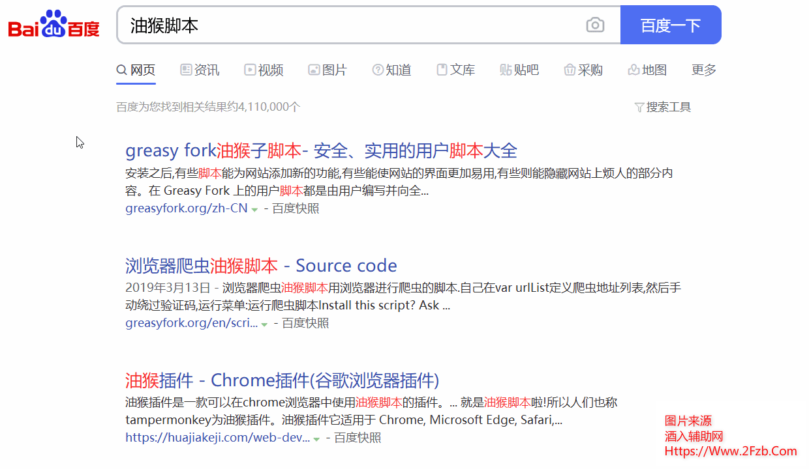Image resolution: width=809 pixels, height=469 pixels.
Task: Click the huajiakeji.com/web-dev... URL link
Action: (218, 438)
